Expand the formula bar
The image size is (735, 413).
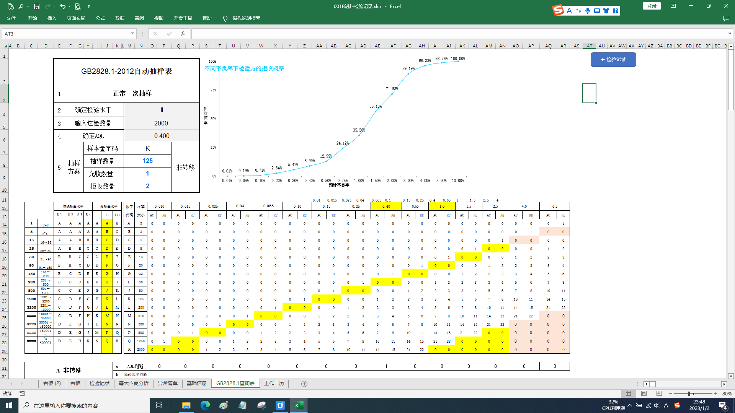pos(730,34)
